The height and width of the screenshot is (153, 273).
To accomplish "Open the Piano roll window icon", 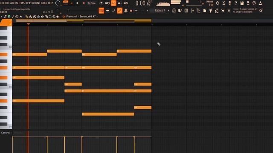I will (180, 11).
